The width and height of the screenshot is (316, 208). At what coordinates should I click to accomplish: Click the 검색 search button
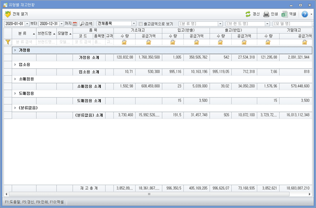point(86,24)
